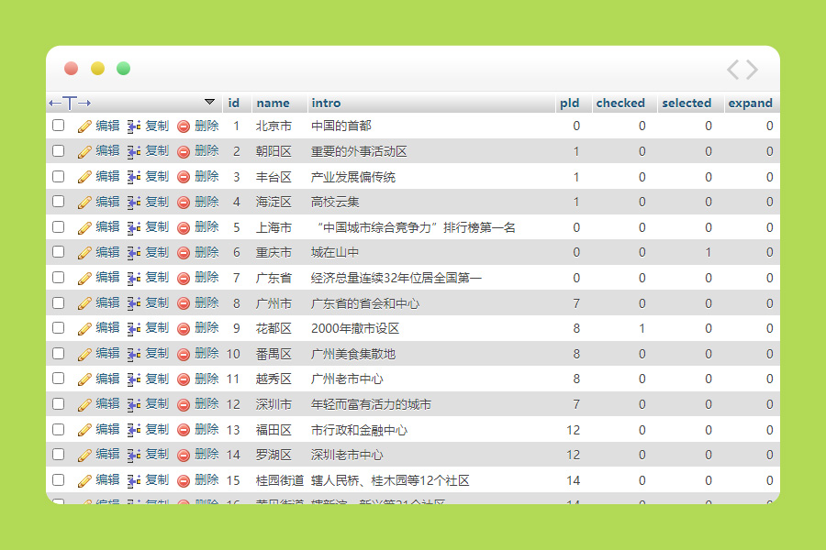Click the copy icon in the 朝阳区 row
The width and height of the screenshot is (826, 550).
(x=134, y=151)
